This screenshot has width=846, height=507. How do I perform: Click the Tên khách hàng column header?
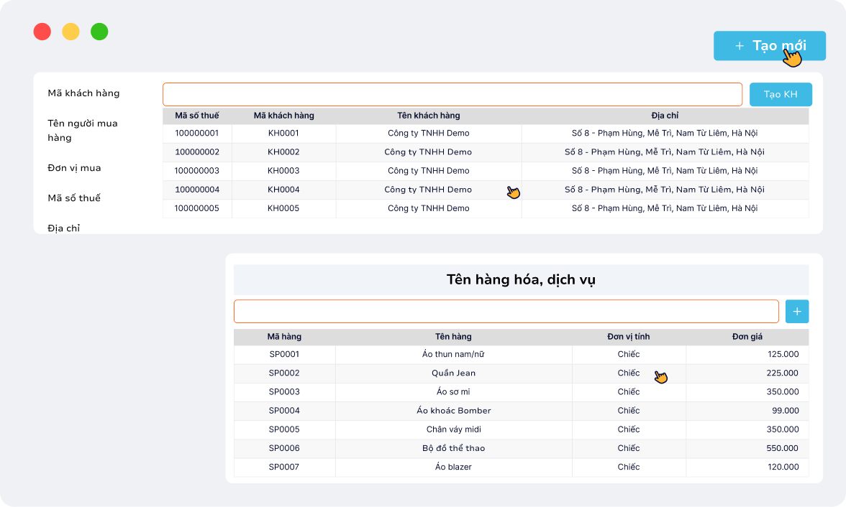click(428, 116)
